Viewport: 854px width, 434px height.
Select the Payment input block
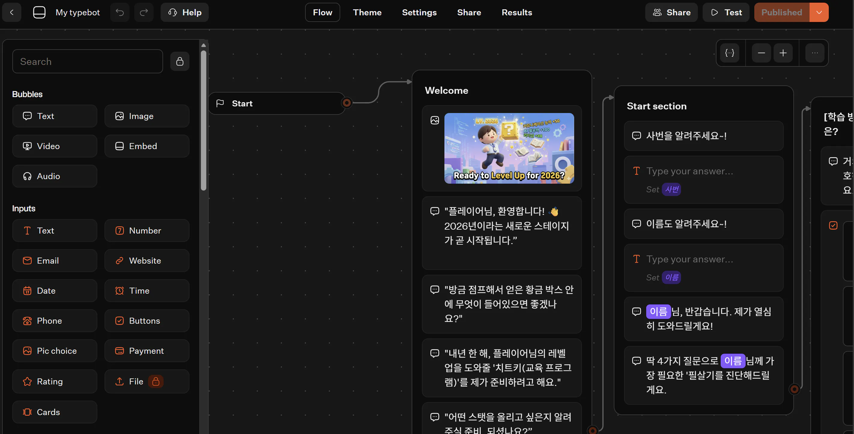coord(147,351)
